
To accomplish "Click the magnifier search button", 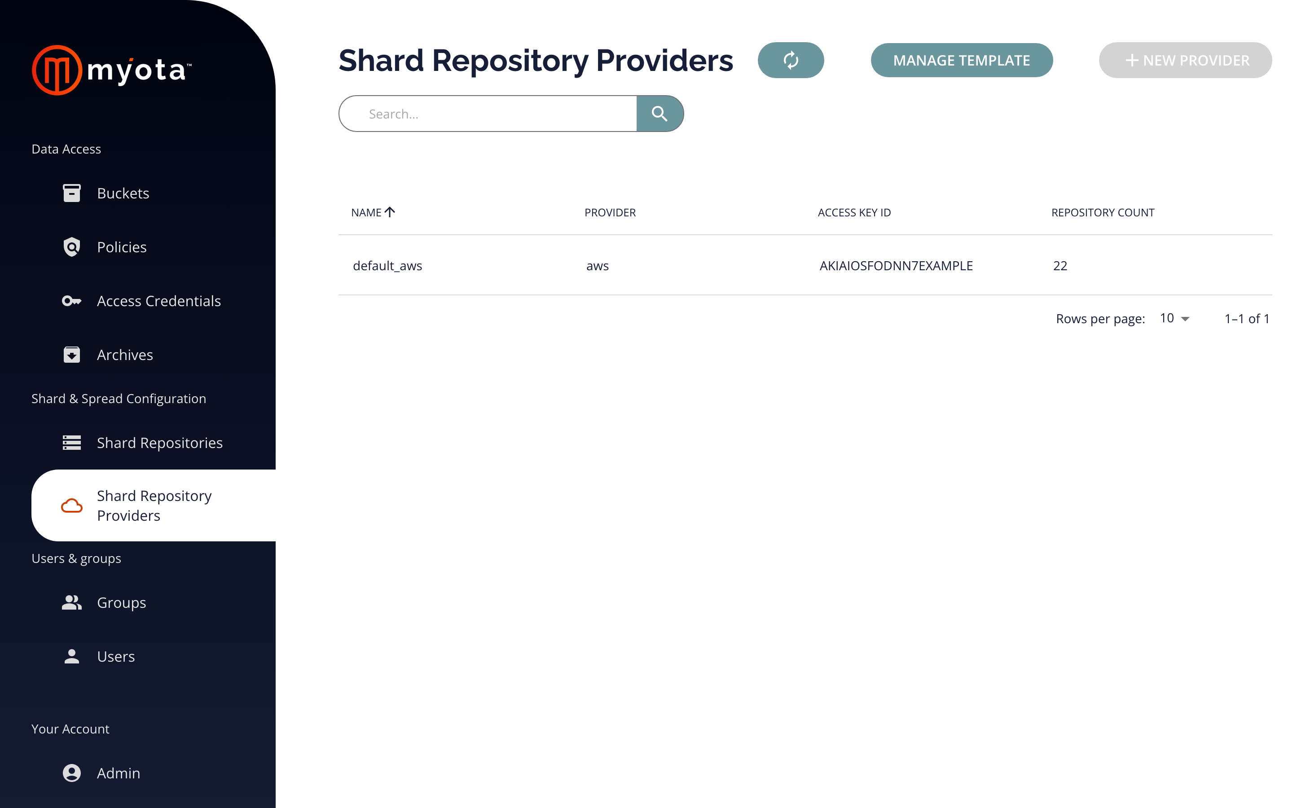I will coord(660,113).
